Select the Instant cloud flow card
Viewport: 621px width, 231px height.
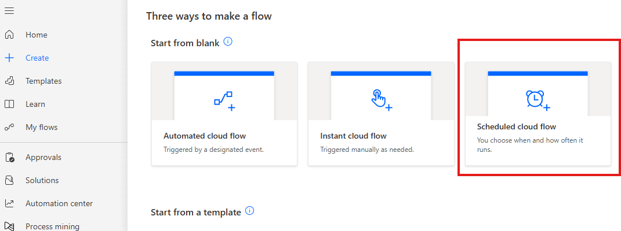coord(381,114)
